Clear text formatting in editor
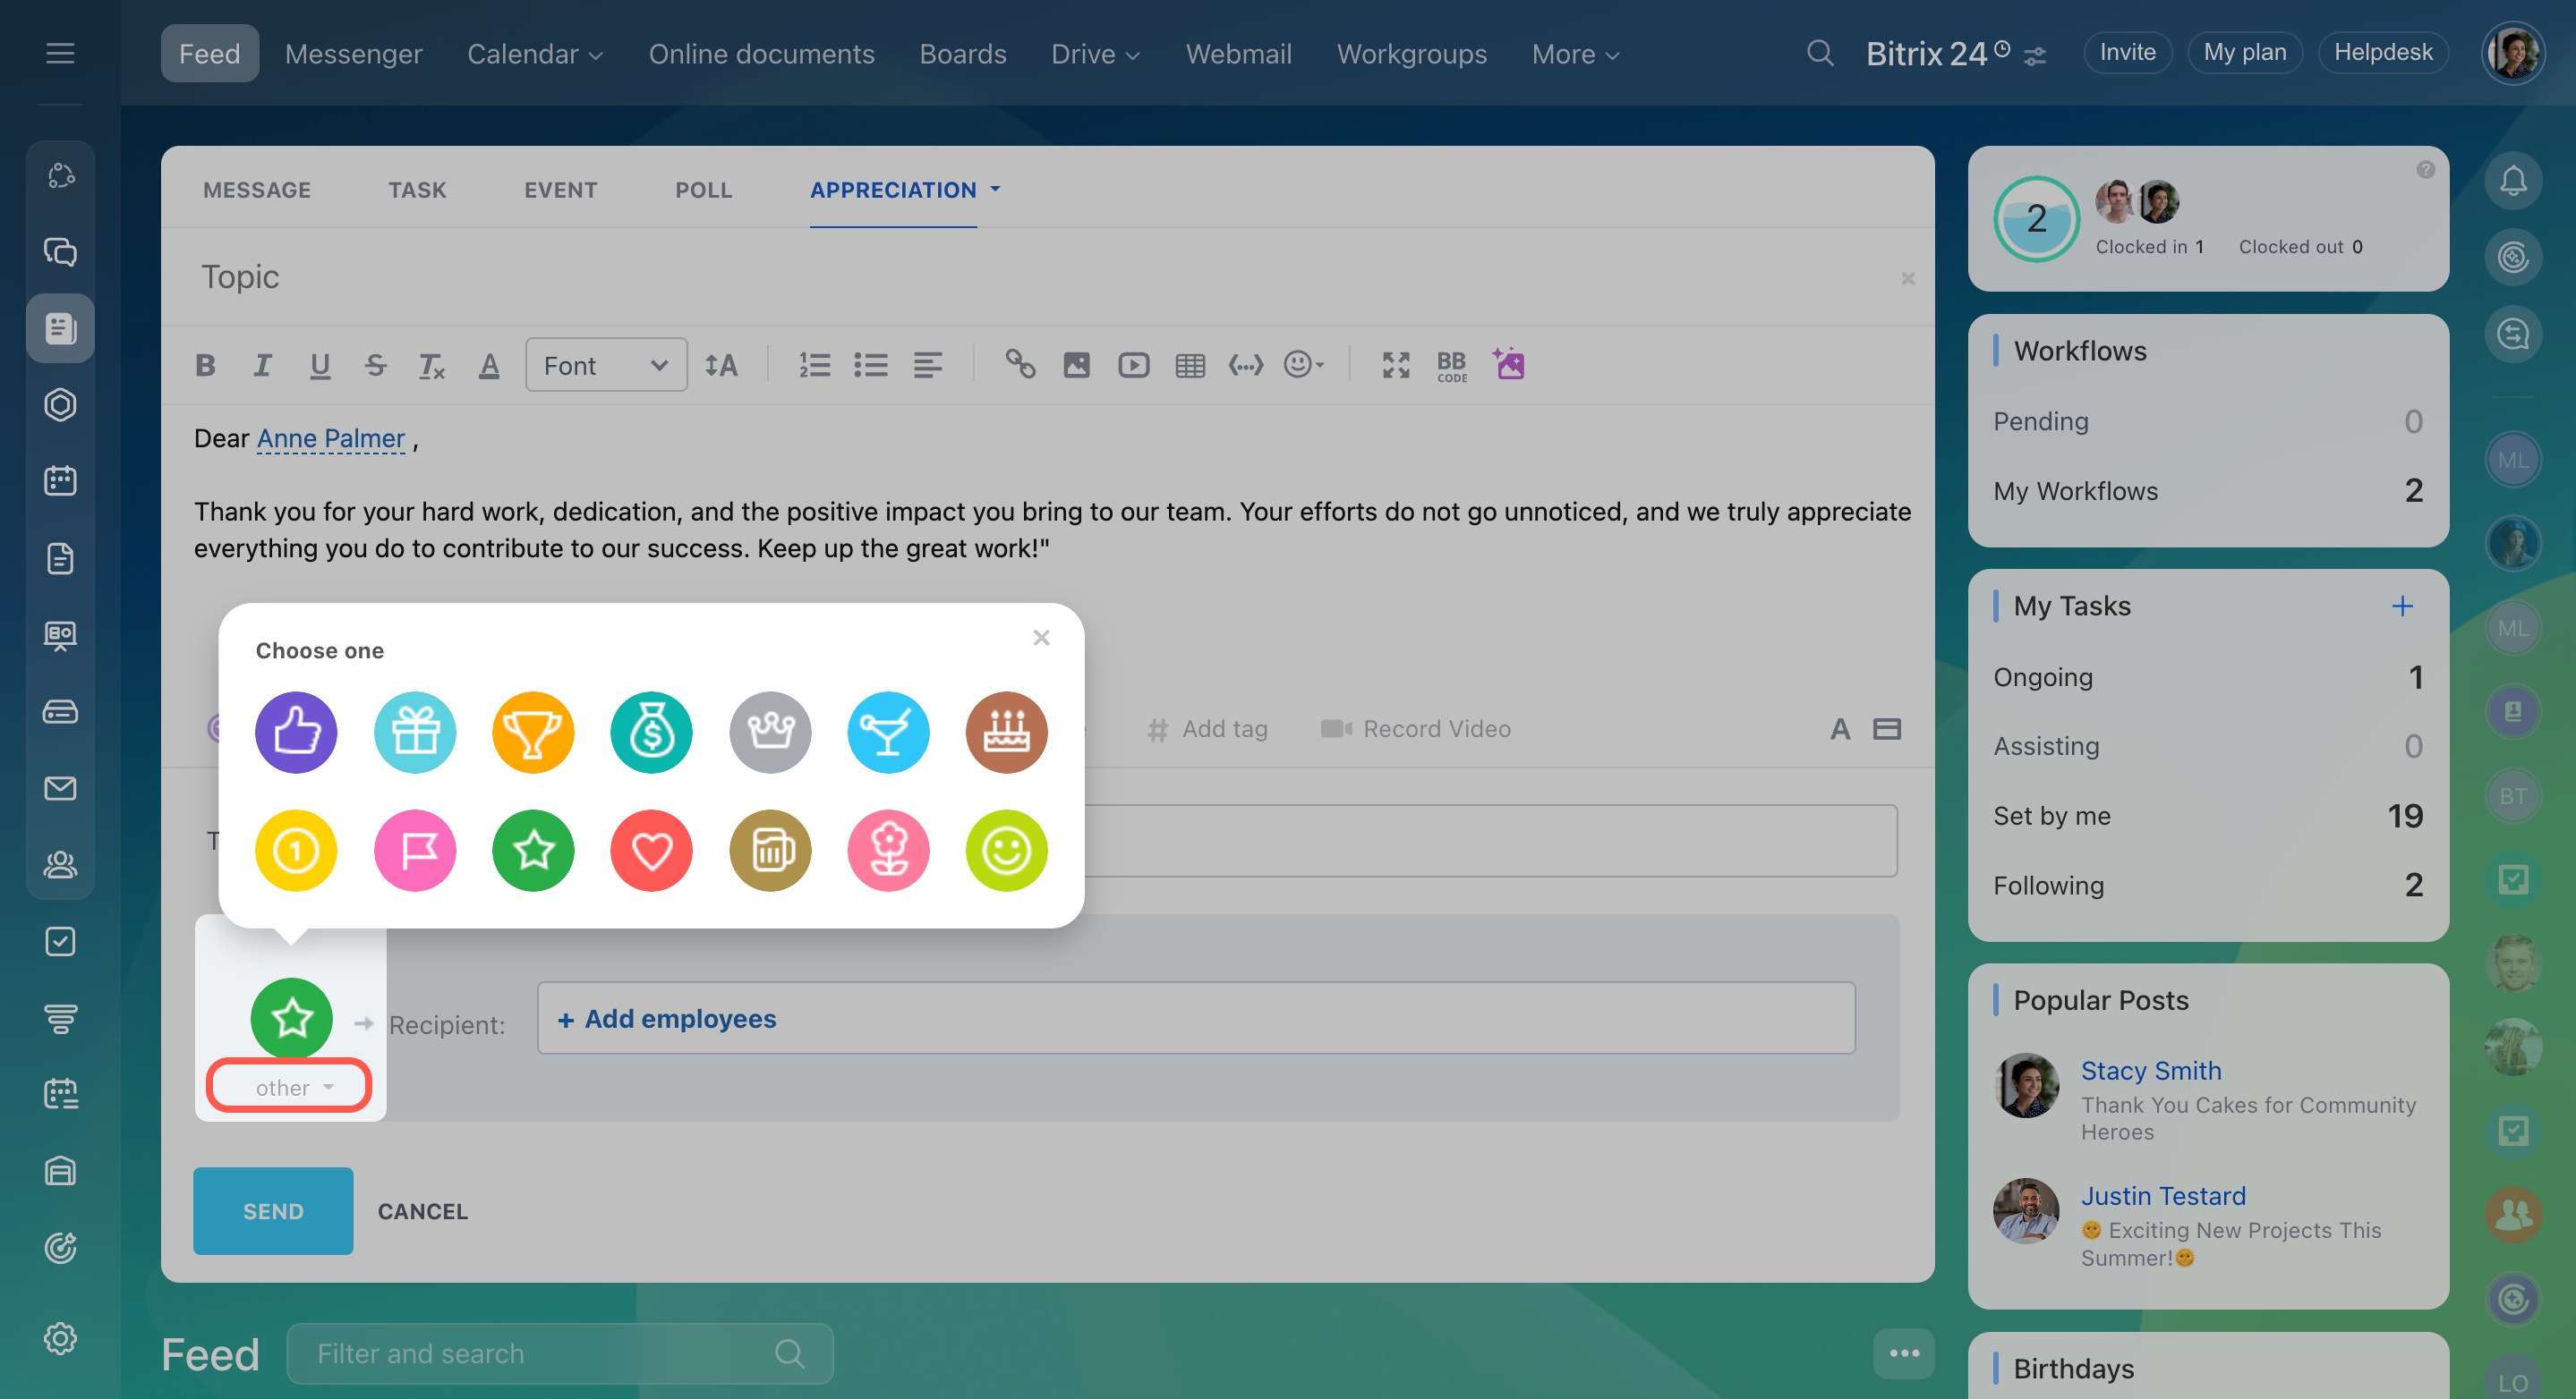 pyautogui.click(x=431, y=366)
